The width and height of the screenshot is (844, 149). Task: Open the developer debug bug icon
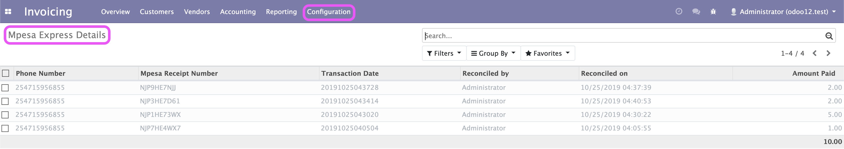click(x=713, y=12)
